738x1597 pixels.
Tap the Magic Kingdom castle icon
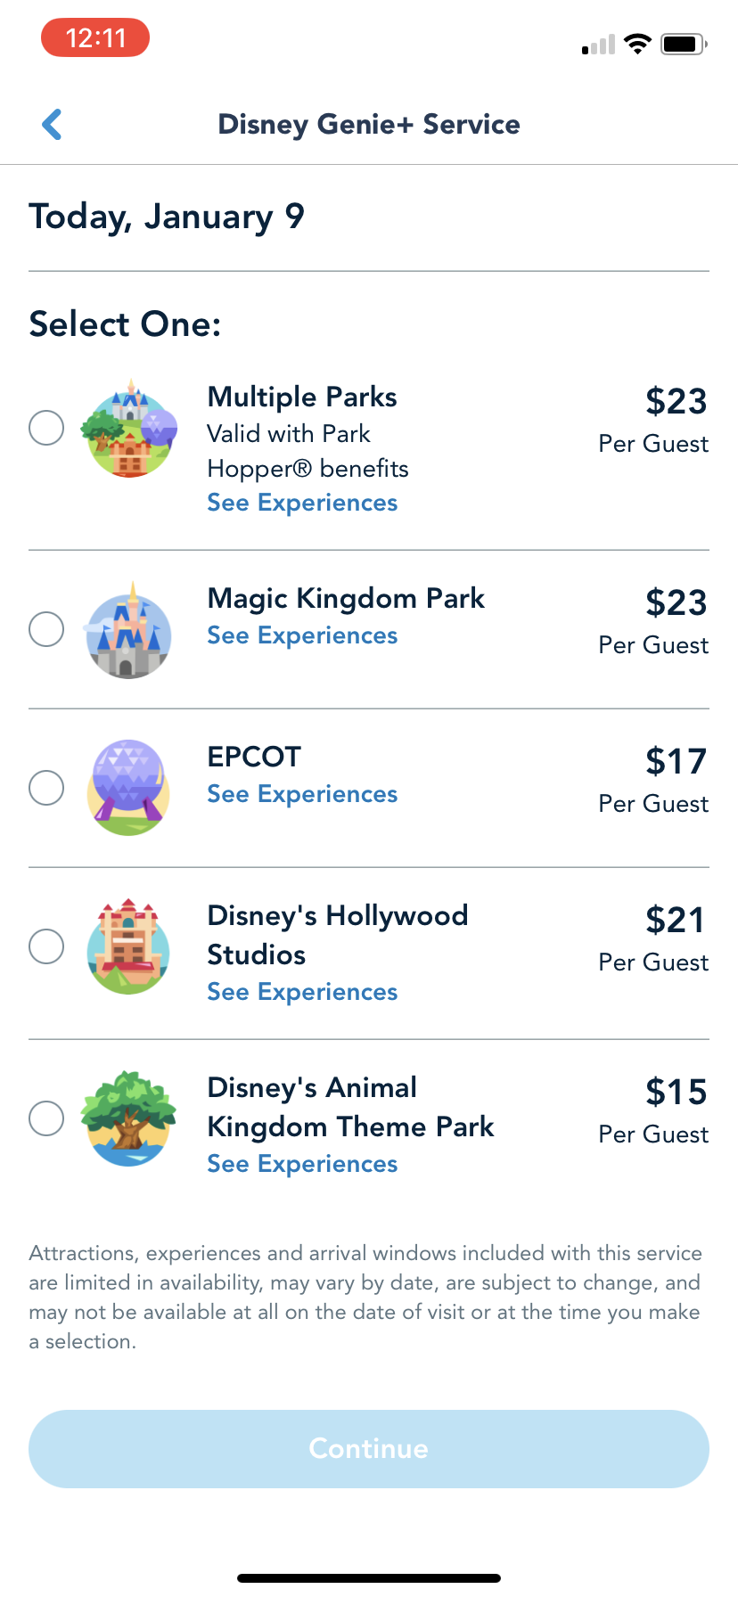point(129,630)
